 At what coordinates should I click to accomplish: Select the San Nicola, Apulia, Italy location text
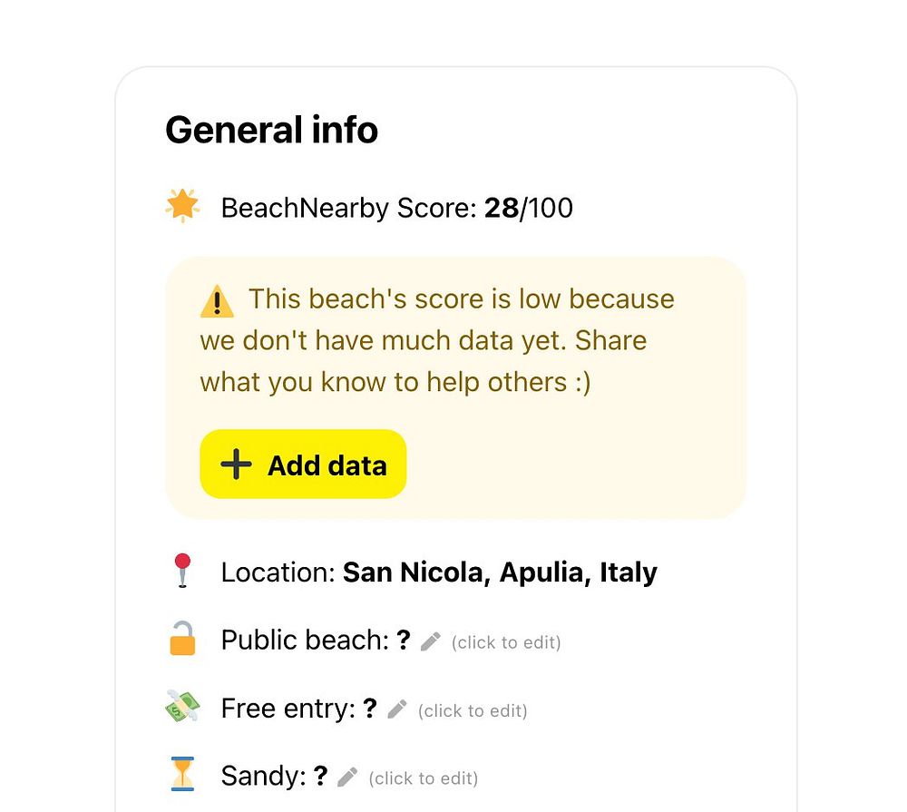pos(500,572)
